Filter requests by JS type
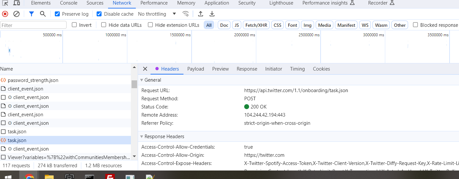Viewport: 459px width, 179px height. click(x=237, y=25)
